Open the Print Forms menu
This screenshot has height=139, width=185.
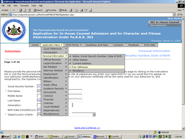pyautogui.click(x=73, y=45)
